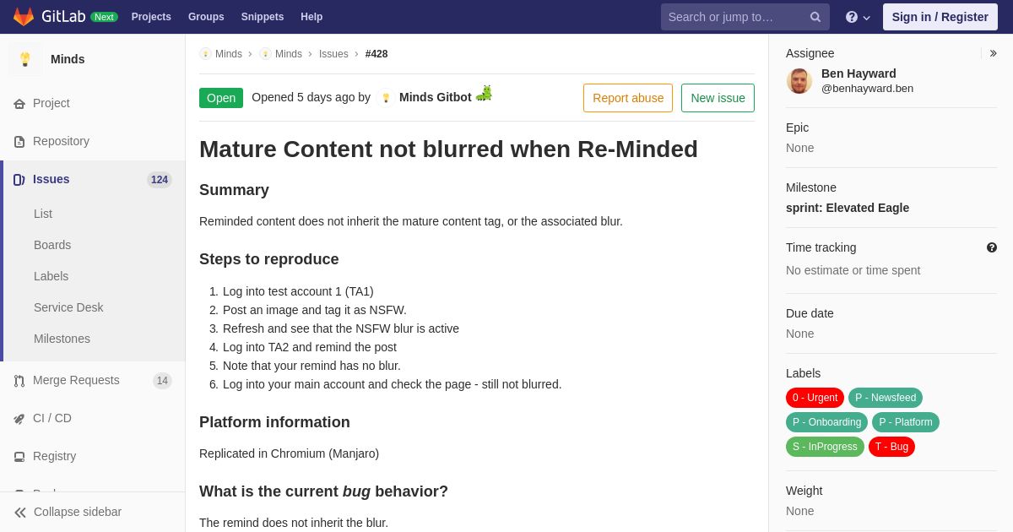Click the Minds Gitbot author link

pyautogui.click(x=436, y=97)
